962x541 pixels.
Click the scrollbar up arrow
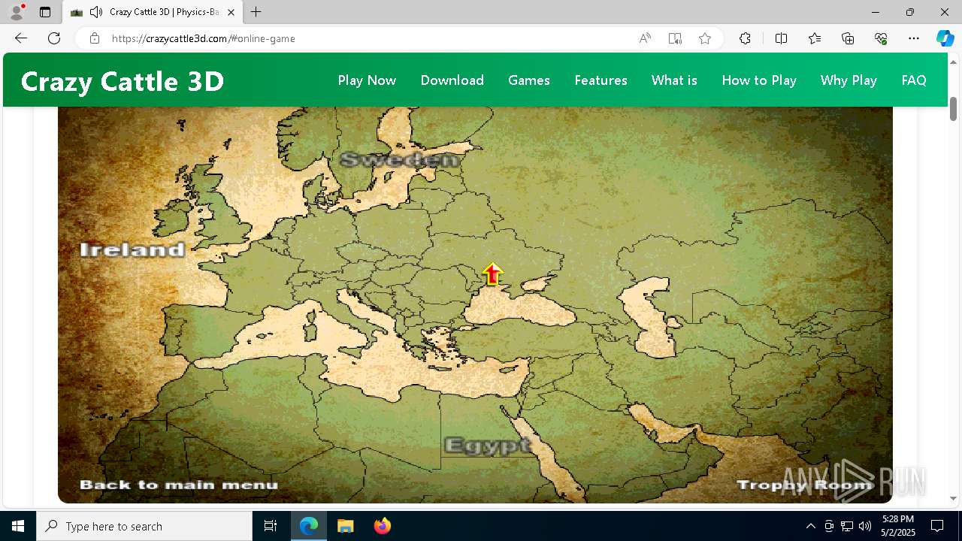click(953, 61)
